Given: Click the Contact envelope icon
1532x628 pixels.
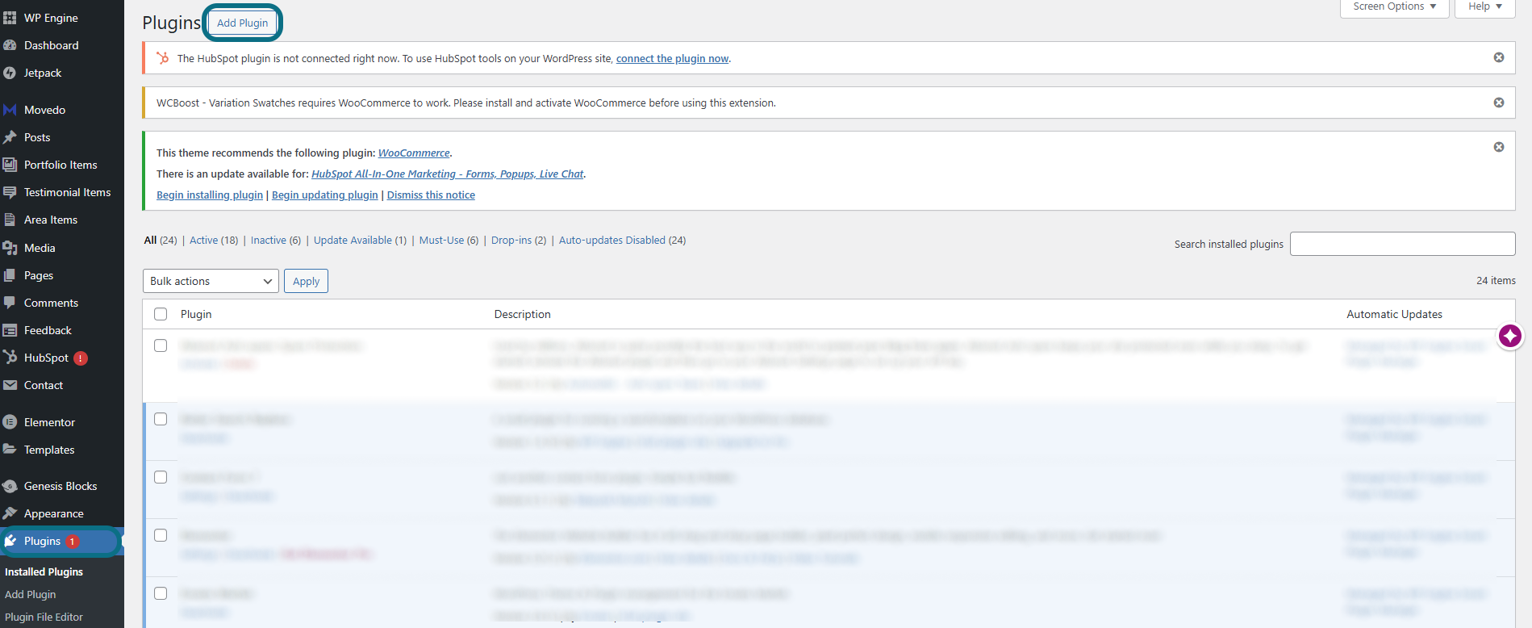Looking at the screenshot, I should pos(10,385).
